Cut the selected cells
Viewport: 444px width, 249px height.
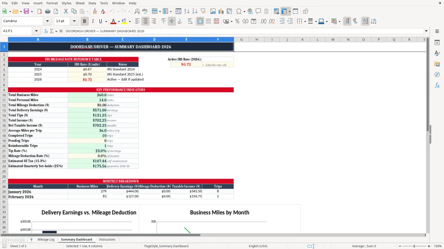65,11
